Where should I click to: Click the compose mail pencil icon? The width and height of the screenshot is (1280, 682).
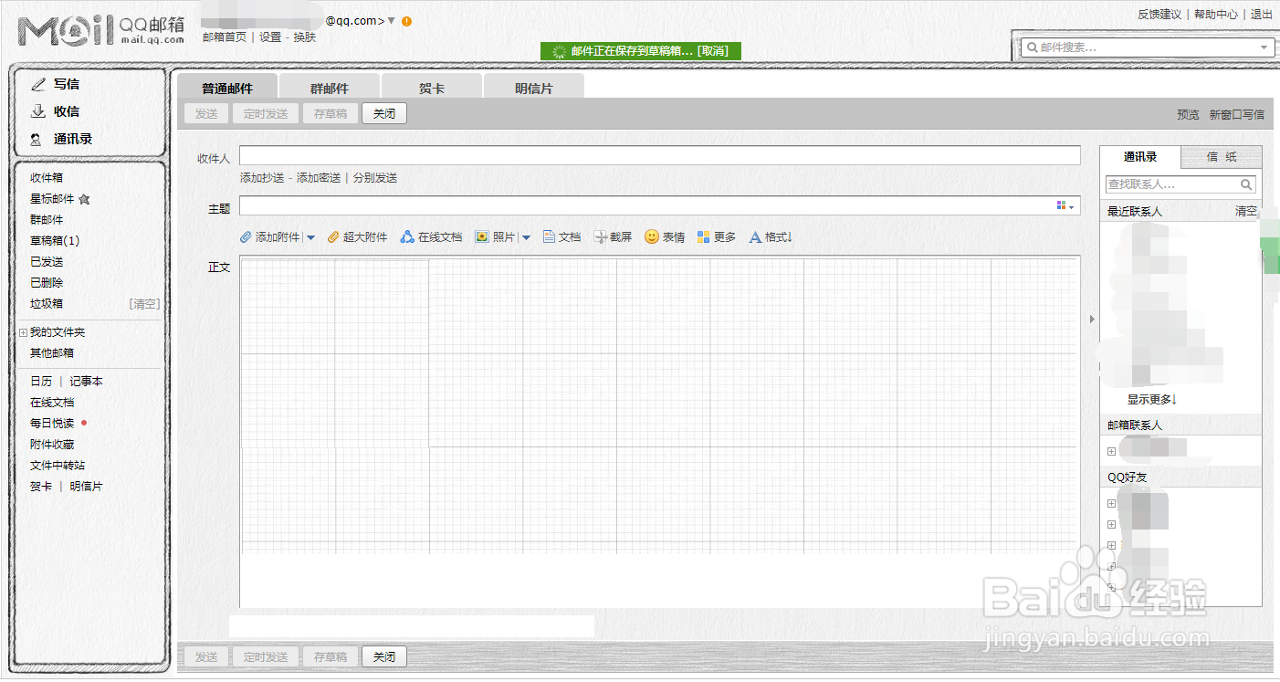[x=38, y=84]
